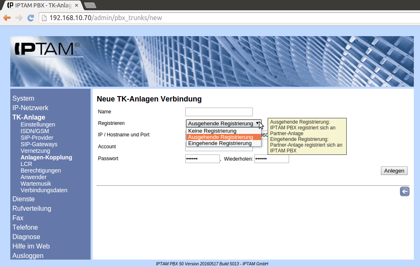Open Verbindungsdaten in the sidebar
This screenshot has height=267, width=420.
[x=44, y=190]
